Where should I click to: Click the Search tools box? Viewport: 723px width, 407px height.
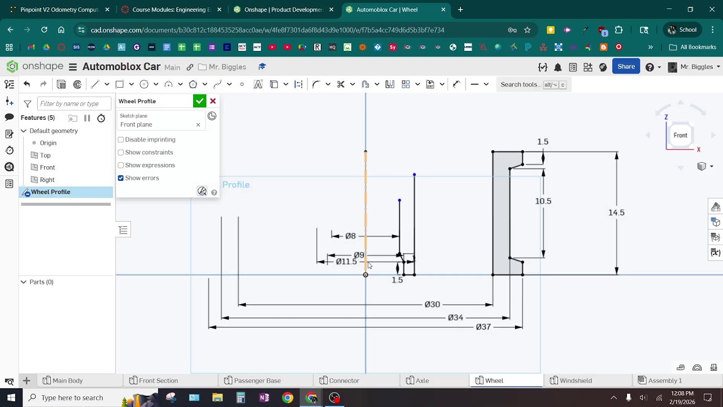click(533, 84)
